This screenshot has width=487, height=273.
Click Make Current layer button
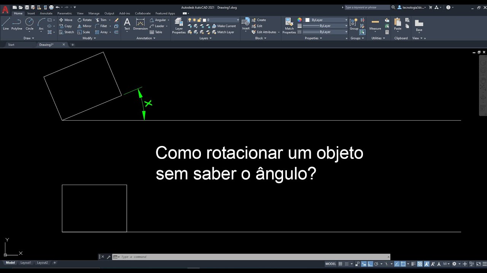[x=224, y=26]
